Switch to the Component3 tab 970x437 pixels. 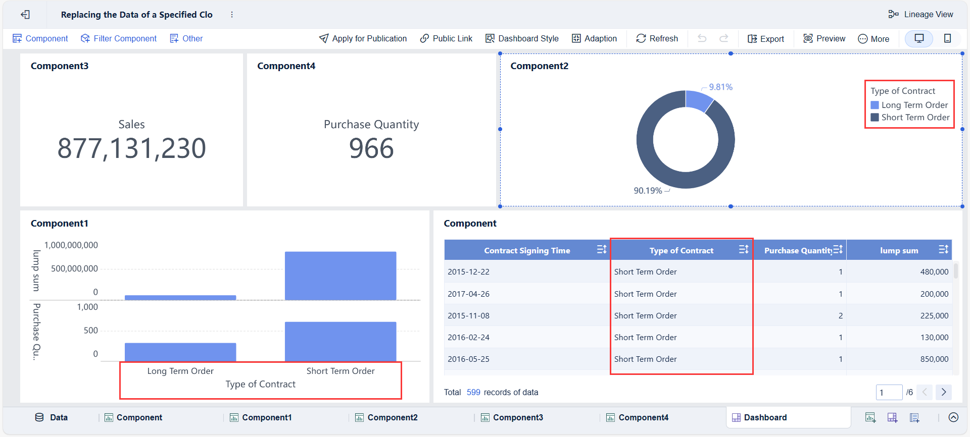coord(512,417)
